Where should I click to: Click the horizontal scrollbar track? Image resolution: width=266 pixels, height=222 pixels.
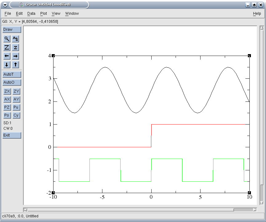click(244, 210)
